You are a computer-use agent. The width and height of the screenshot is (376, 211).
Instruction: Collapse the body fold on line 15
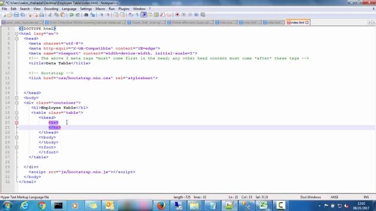click(x=16, y=98)
